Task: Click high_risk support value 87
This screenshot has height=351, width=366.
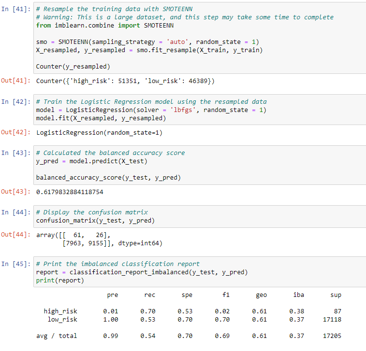Action: [x=338, y=311]
